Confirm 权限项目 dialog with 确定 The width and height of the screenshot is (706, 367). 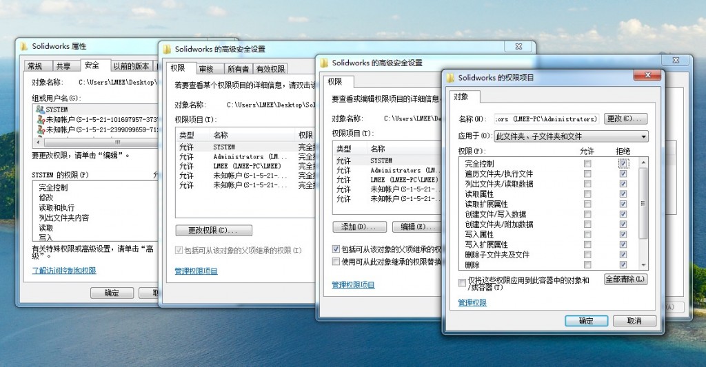[586, 321]
